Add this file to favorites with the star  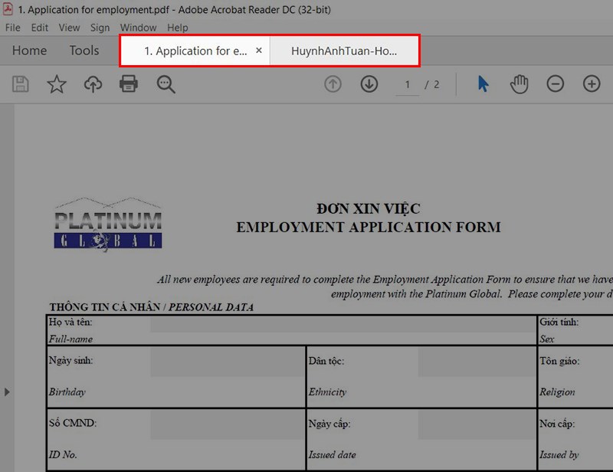tap(57, 84)
